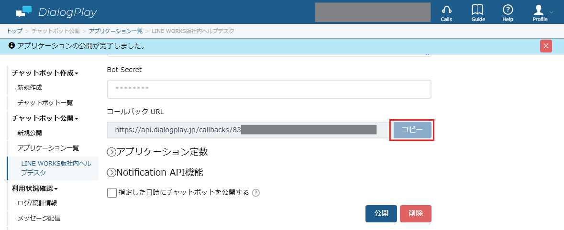Click the help icon beside scheduled publish
The image size is (564, 230).
256,193
